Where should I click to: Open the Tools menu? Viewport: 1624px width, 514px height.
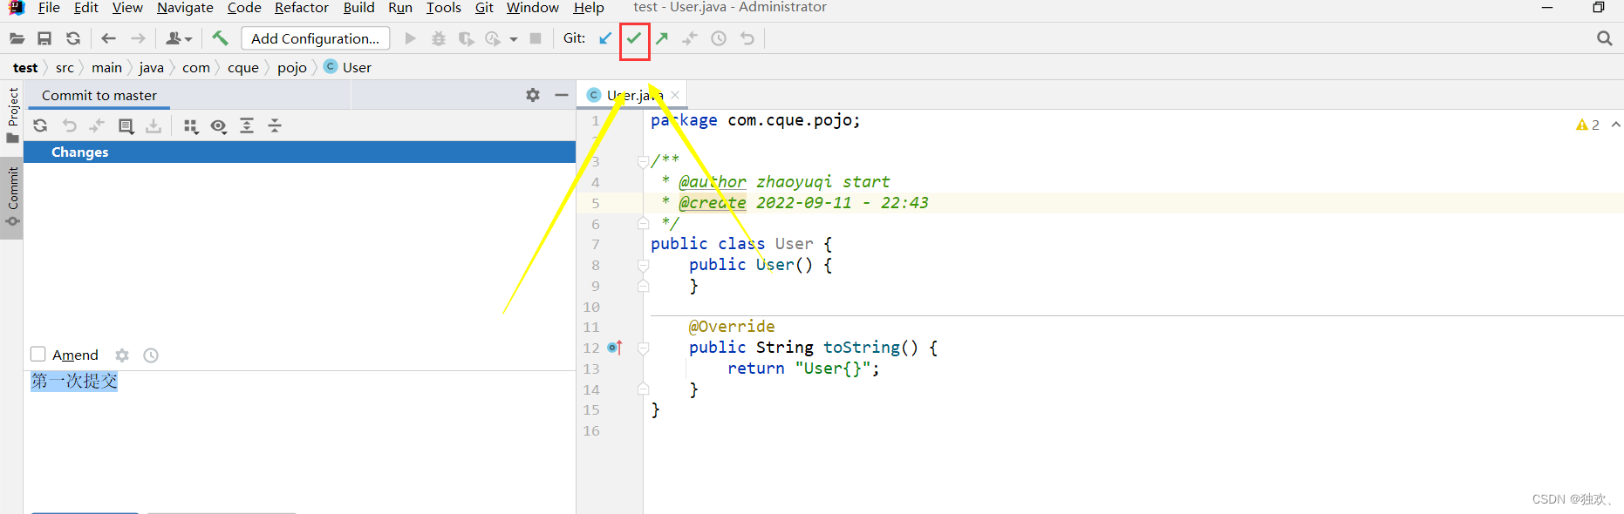[x=444, y=8]
